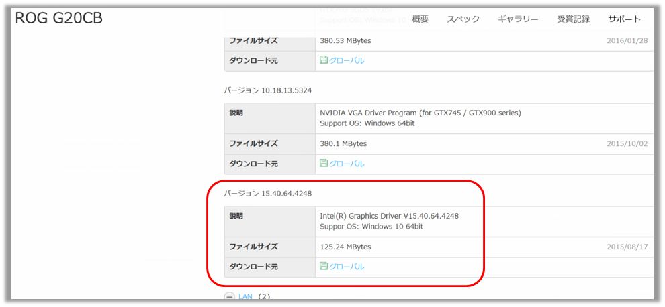Collapse the LAN category
The image size is (665, 307).
pos(229,297)
